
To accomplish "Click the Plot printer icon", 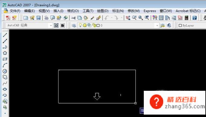I will [x=46, y=18].
